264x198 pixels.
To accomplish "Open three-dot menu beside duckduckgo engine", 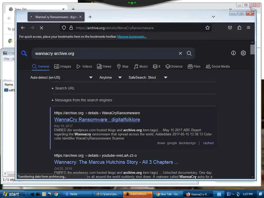I will pyautogui.click(x=199, y=143).
